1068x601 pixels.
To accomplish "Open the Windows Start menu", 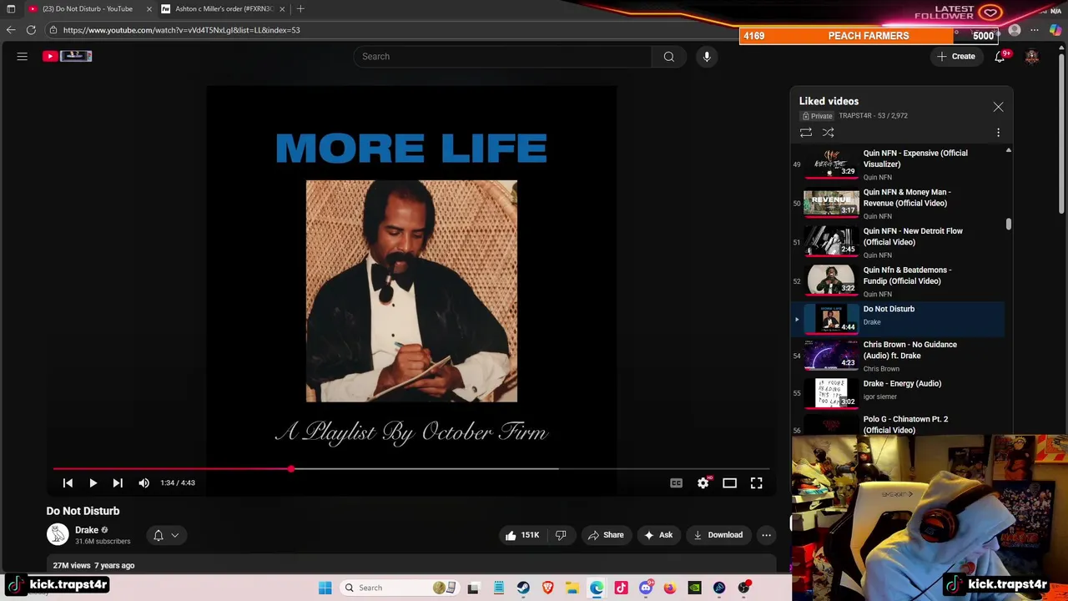I will (325, 588).
